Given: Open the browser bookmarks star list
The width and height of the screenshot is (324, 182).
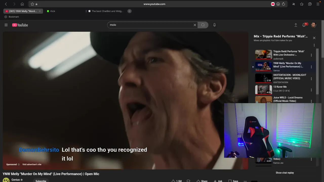Looking at the screenshot, I should pos(302,4).
